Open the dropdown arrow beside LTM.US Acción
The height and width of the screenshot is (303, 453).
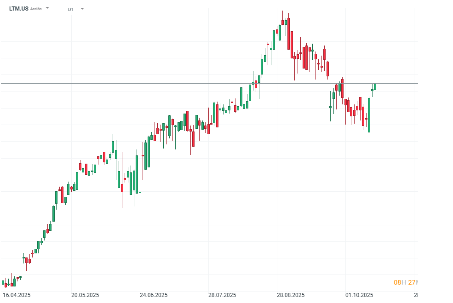pos(47,8)
